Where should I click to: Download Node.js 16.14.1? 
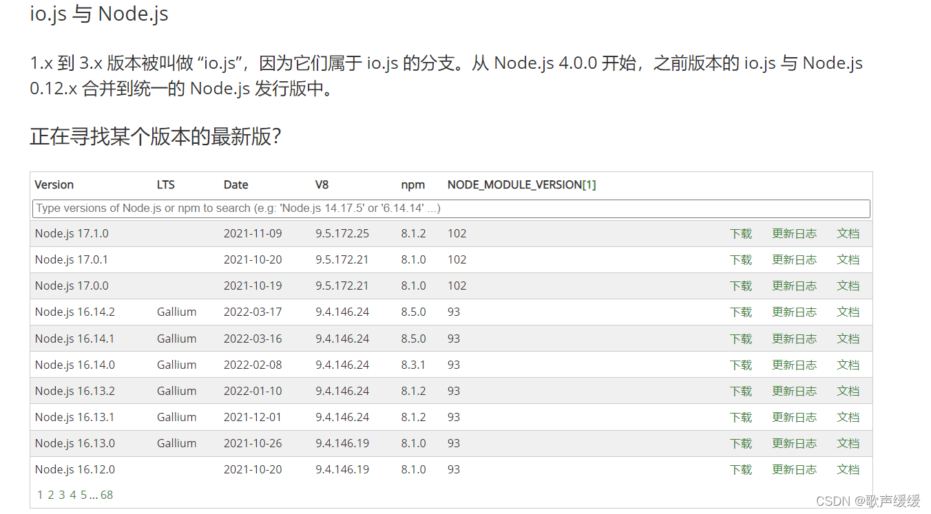point(741,339)
